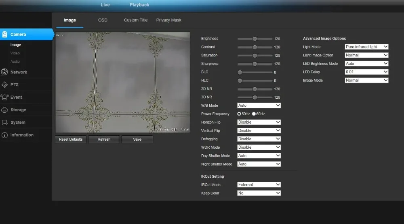Open the WDR Mode dropdown

[259, 147]
